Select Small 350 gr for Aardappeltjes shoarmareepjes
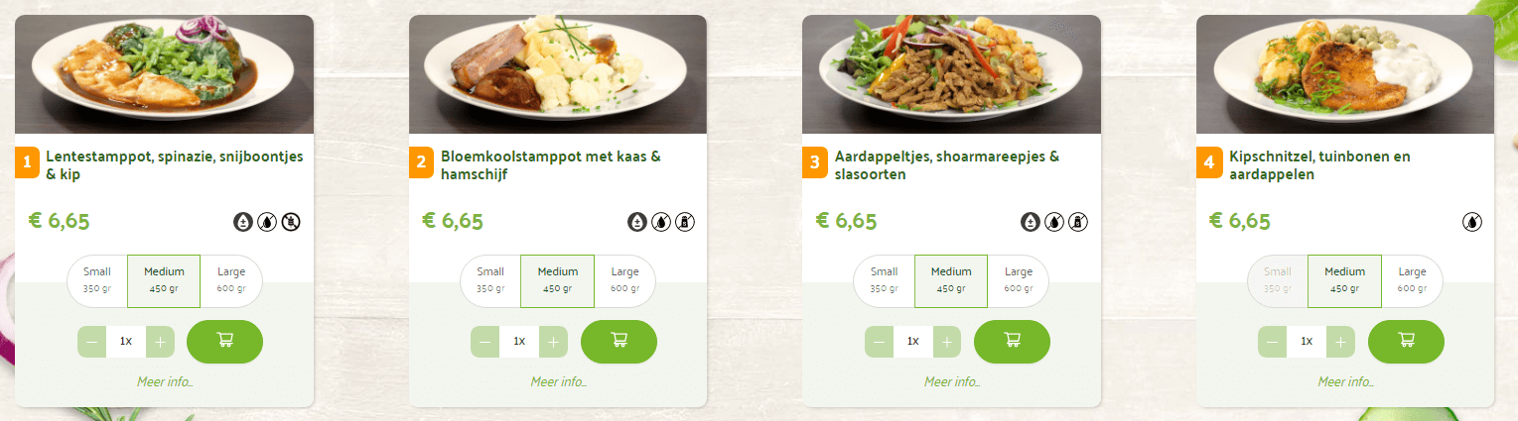This screenshot has width=1518, height=421. click(x=884, y=281)
